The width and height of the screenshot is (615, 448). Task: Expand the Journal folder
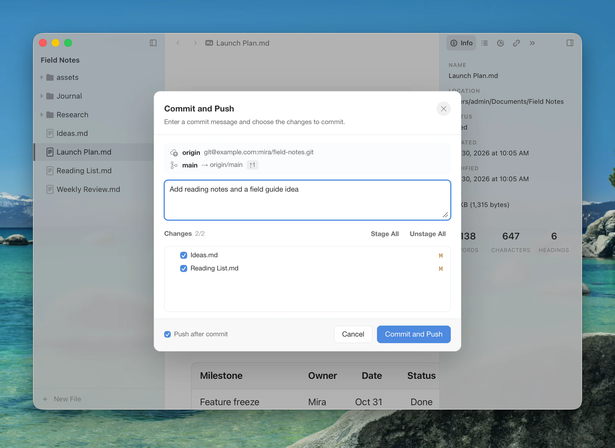42,96
